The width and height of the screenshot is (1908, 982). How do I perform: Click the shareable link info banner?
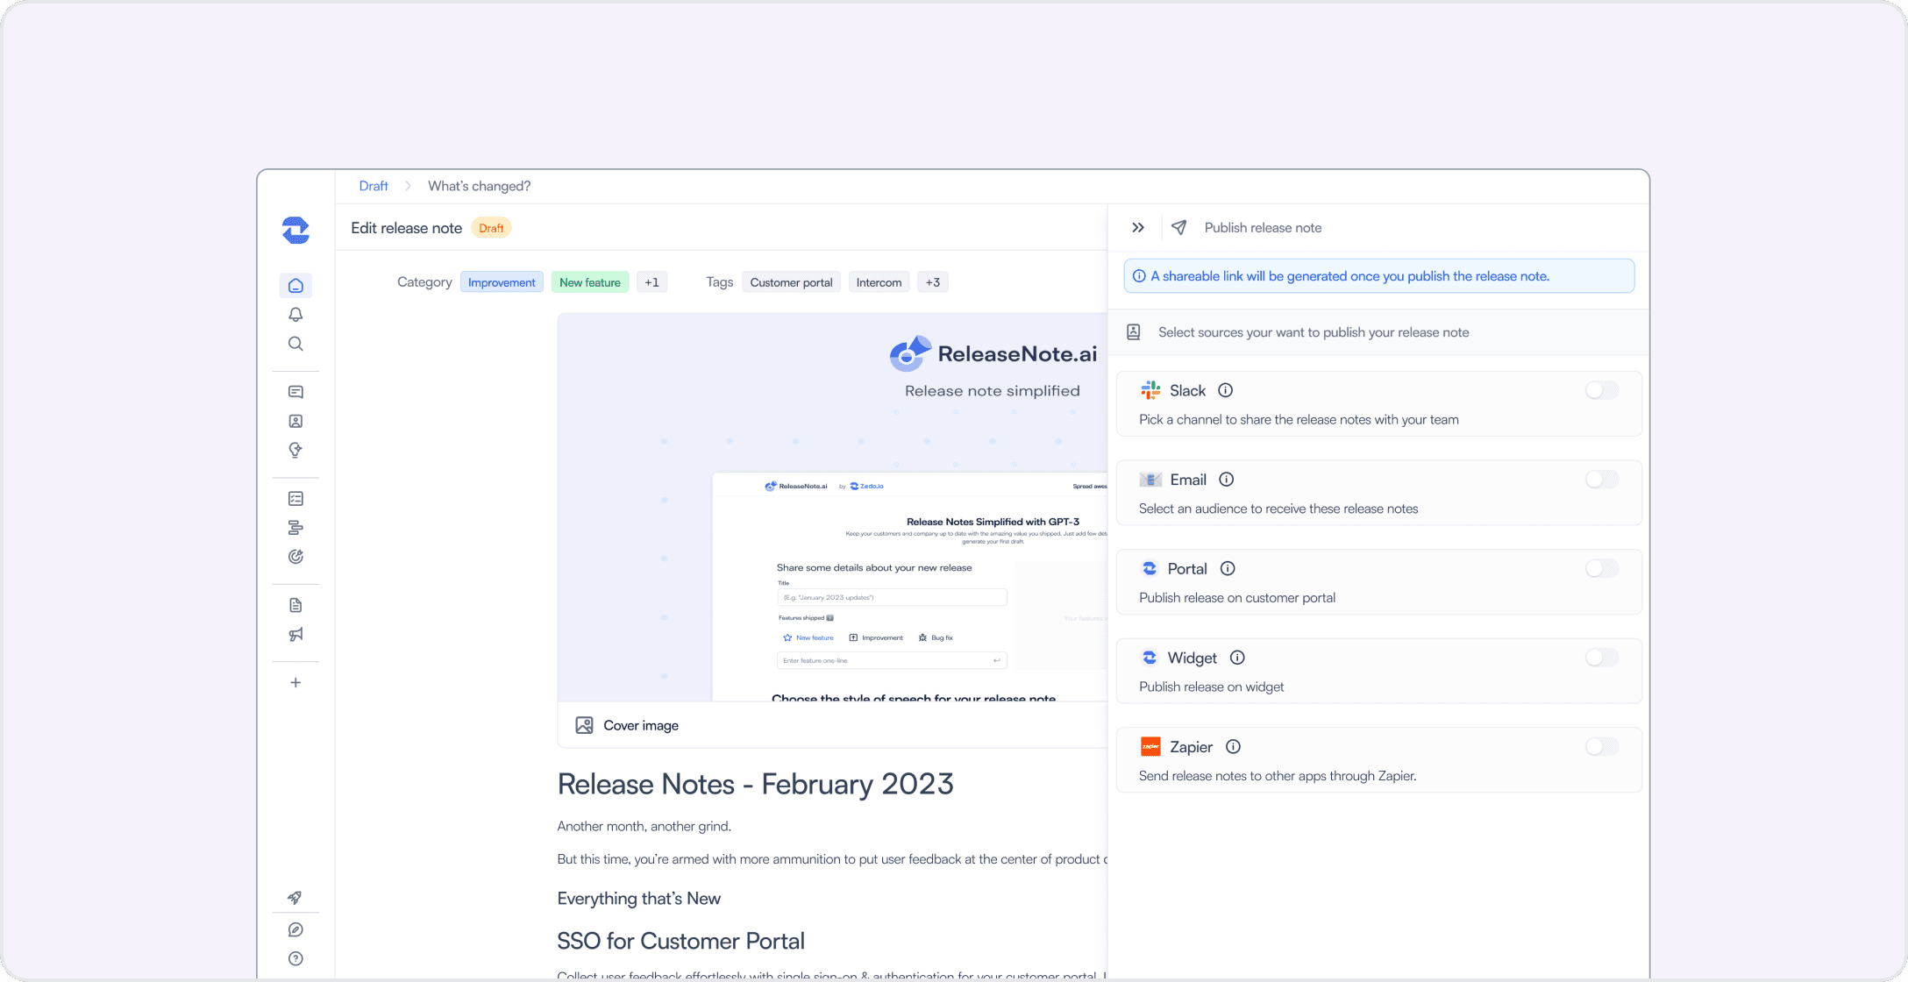1378,276
